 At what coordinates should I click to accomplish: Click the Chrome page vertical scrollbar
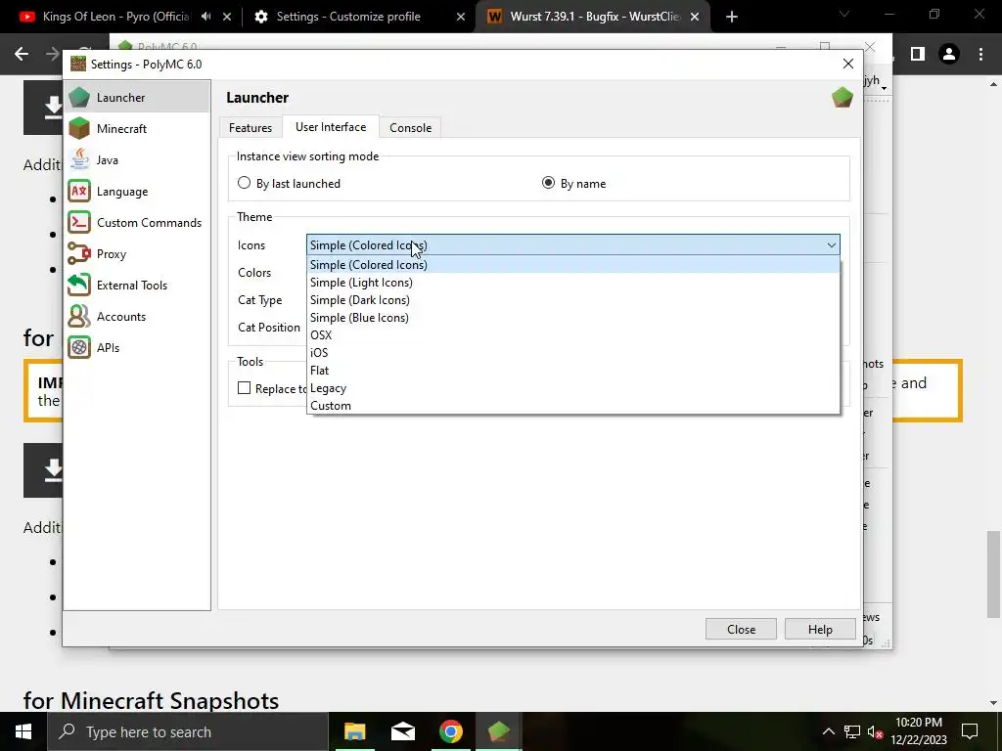pos(994,575)
